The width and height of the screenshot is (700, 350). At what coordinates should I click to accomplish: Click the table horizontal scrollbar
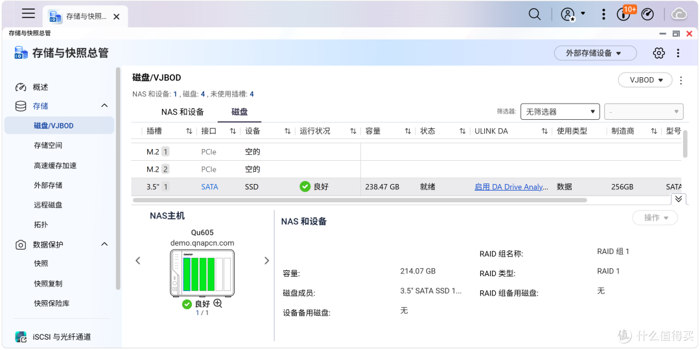point(359,200)
